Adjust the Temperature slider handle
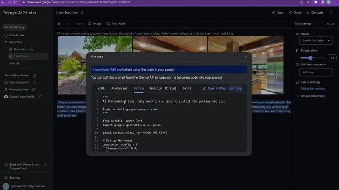Viewport: 339px width, 190px height. [x=311, y=58]
